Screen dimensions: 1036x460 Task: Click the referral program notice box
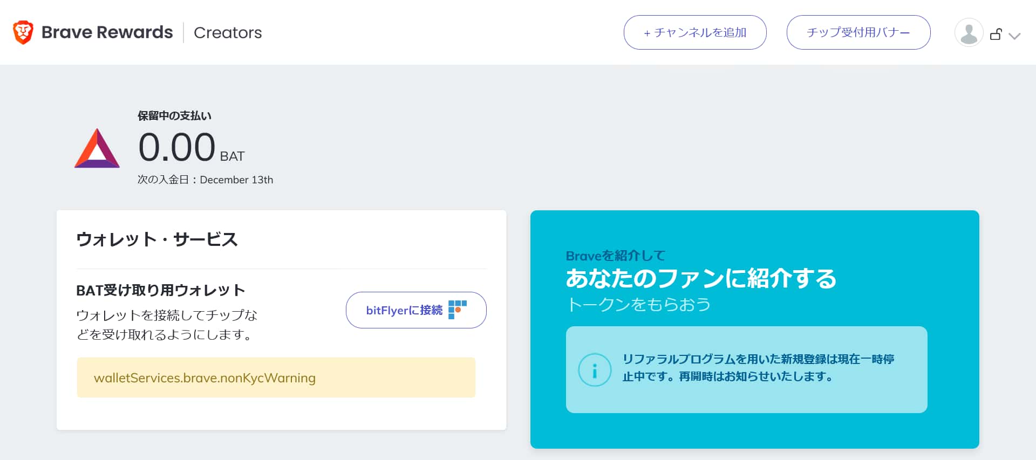click(746, 370)
